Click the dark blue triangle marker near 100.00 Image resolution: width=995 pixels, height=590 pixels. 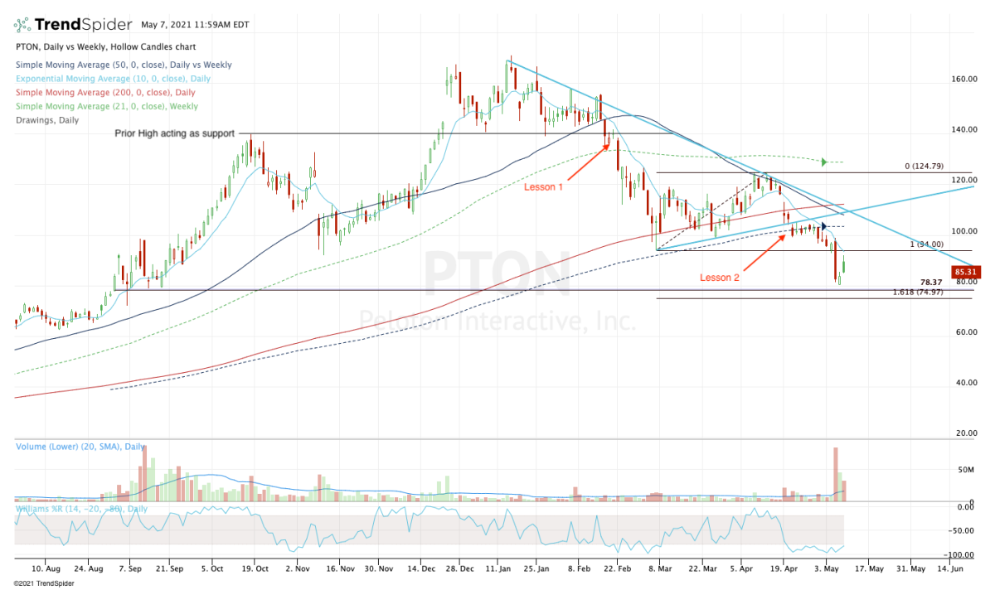pyautogui.click(x=823, y=226)
